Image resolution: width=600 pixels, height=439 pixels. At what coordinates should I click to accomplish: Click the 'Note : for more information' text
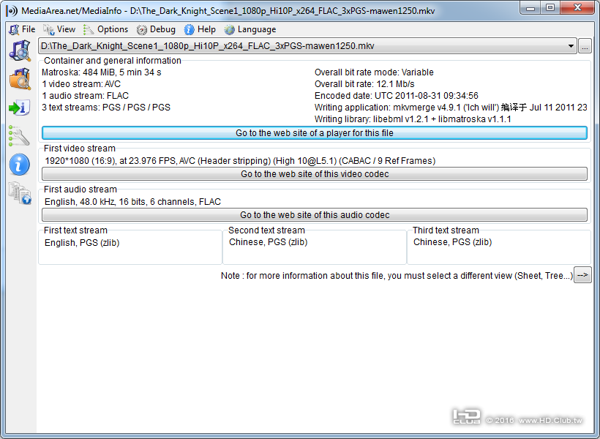coord(397,276)
